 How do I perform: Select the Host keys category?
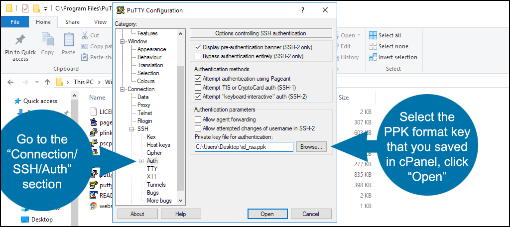click(x=158, y=145)
